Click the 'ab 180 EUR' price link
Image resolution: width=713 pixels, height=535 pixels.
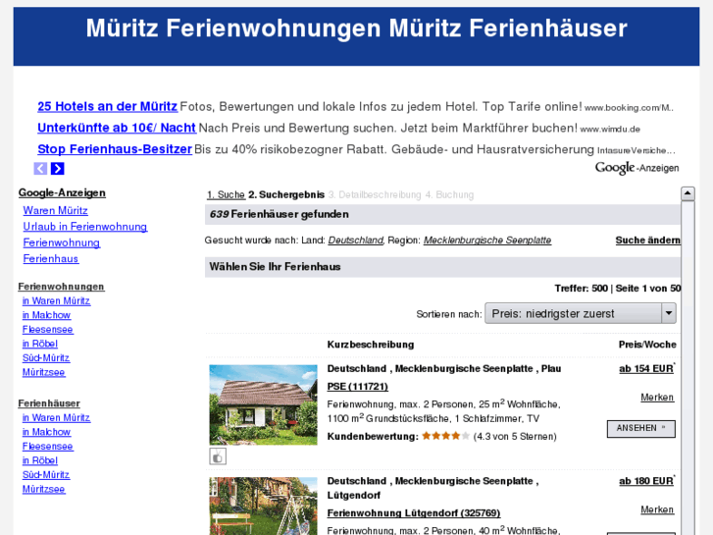coord(646,481)
